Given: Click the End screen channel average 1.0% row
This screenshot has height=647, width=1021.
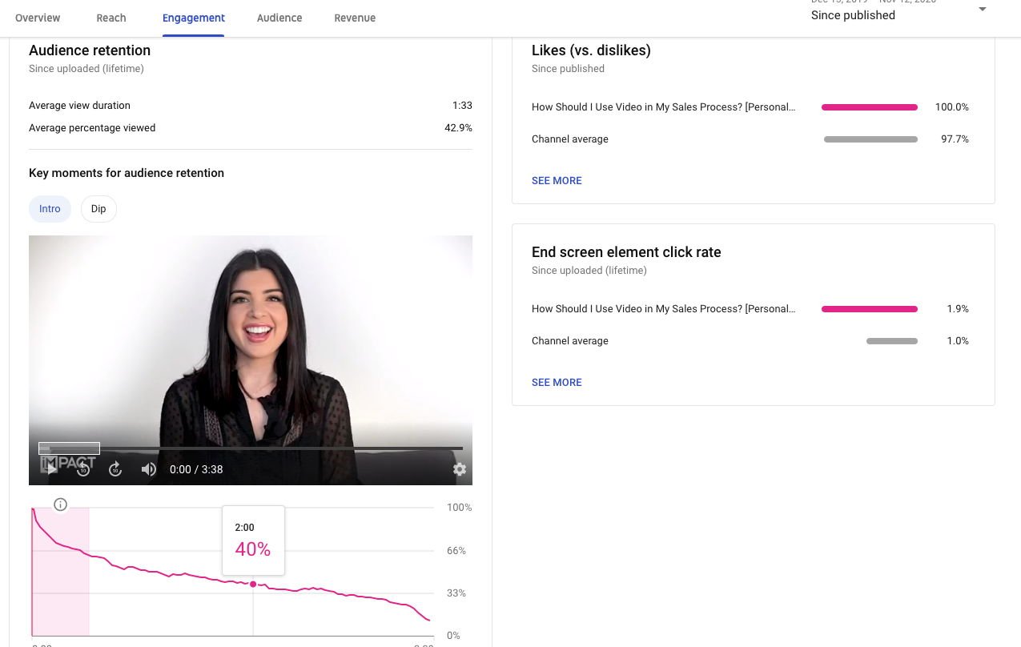Looking at the screenshot, I should click(750, 341).
